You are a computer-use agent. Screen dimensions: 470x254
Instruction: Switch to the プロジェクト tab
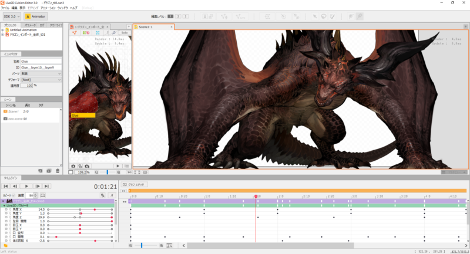pos(11,25)
